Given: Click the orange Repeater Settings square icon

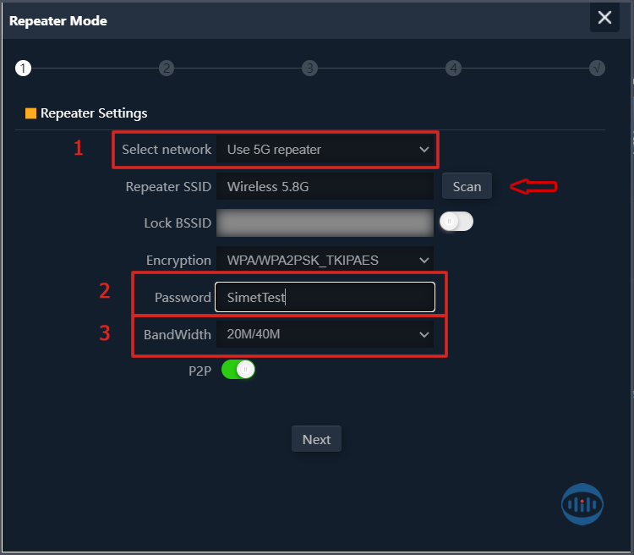Looking at the screenshot, I should point(30,113).
